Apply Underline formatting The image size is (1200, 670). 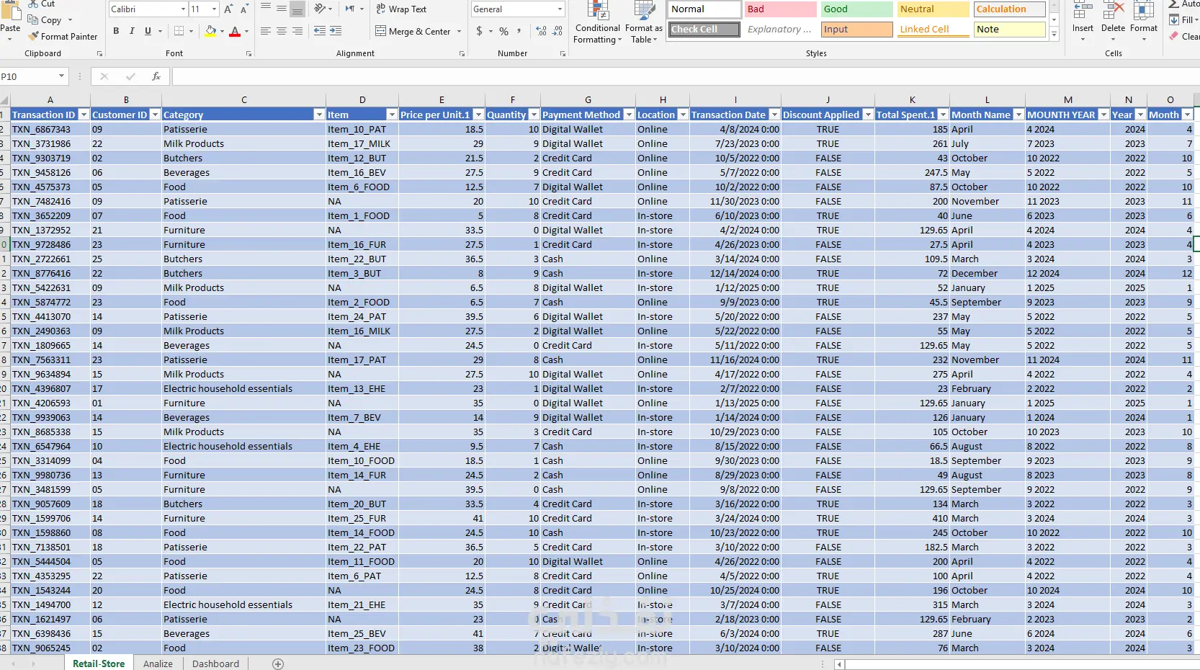[148, 31]
